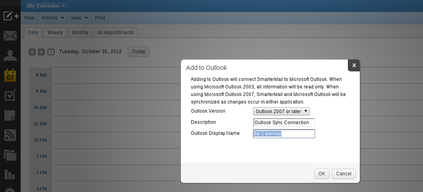Open the Notes icon in sidebar
The width and height of the screenshot is (423, 192).
pyautogui.click(x=10, y=115)
